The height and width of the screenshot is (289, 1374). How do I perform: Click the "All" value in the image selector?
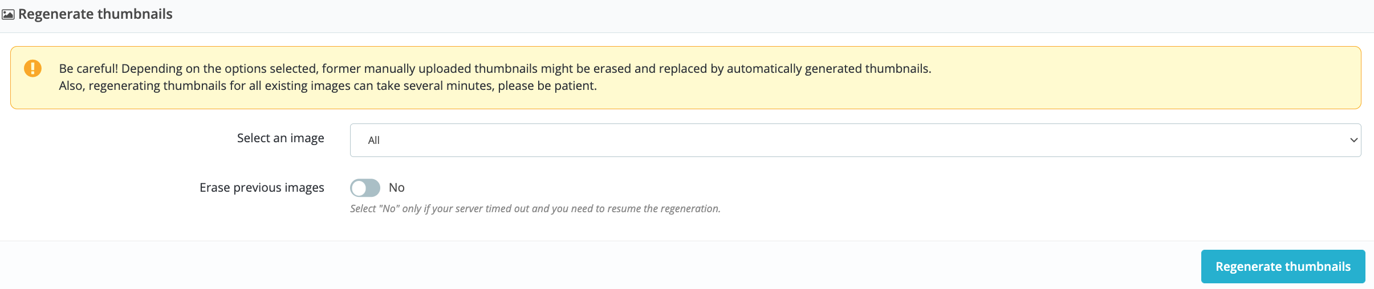click(374, 140)
